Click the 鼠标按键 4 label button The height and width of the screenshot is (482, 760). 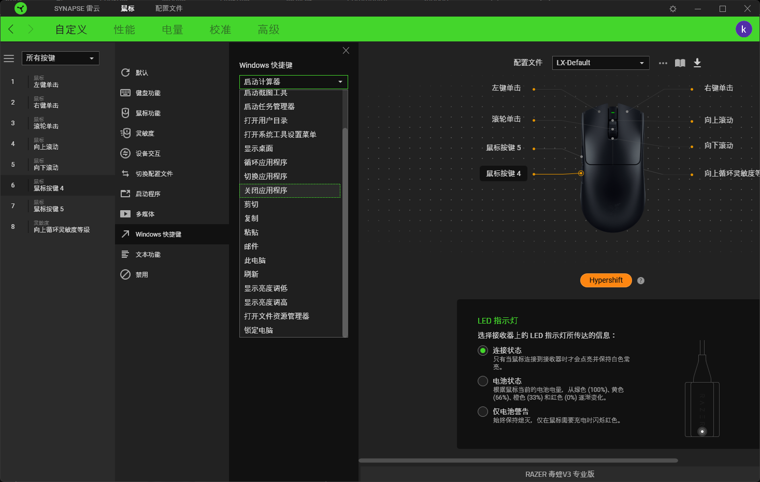[x=504, y=173]
